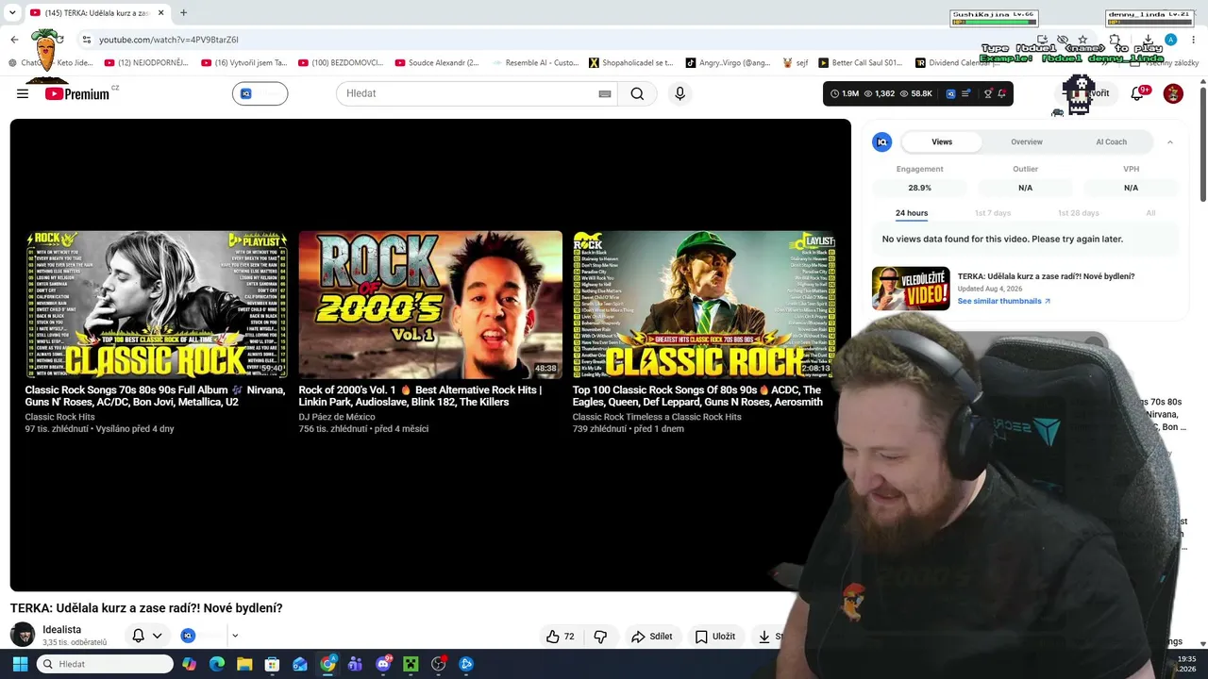Click the 1.9M stat in vidIQ bar

point(845,93)
